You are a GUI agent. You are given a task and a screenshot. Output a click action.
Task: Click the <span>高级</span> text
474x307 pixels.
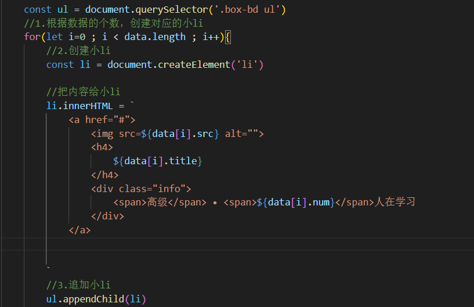pyautogui.click(x=160, y=203)
